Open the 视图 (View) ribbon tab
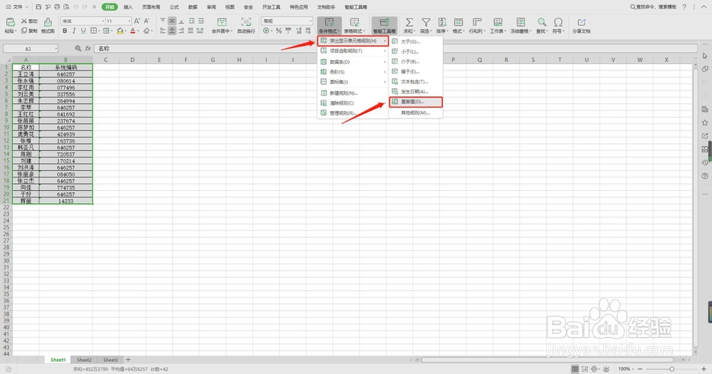The image size is (712, 374). click(230, 7)
